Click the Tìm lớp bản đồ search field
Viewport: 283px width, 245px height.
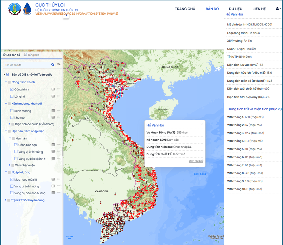27,65
